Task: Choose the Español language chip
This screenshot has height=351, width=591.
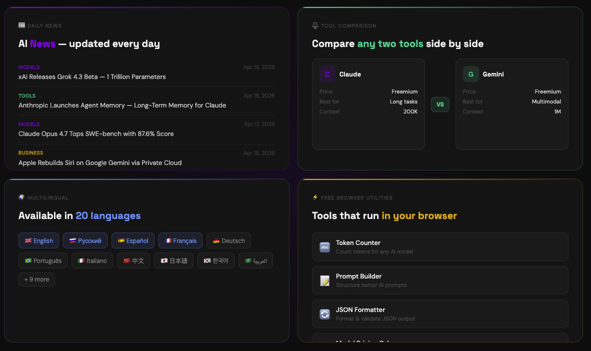Action: [x=132, y=240]
